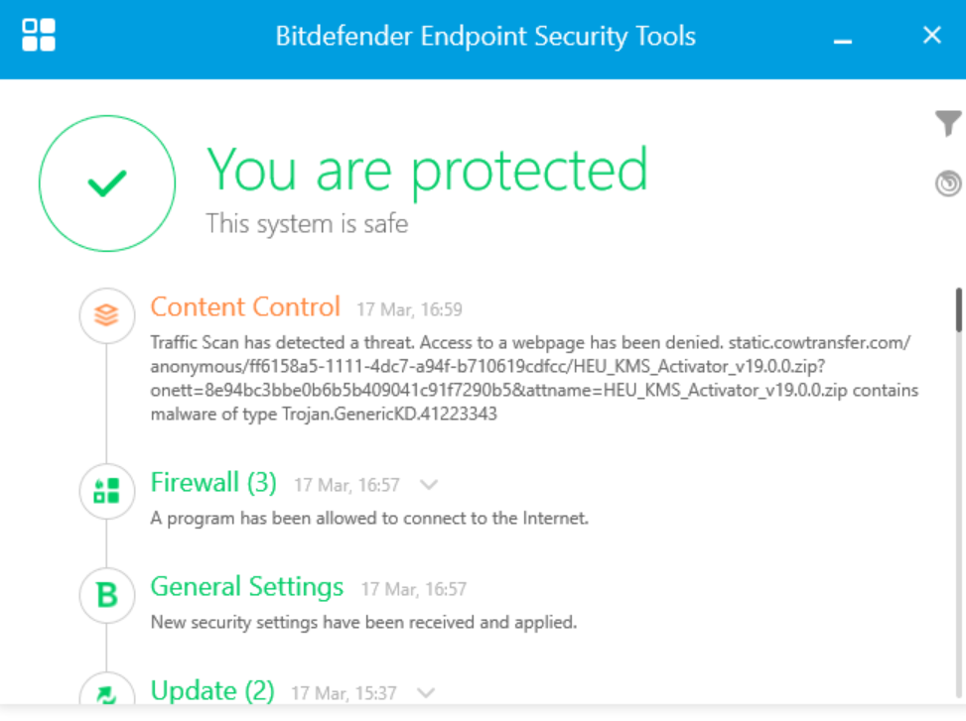The image size is (966, 721).
Task: Click the timeline scrollbar thumb
Action: point(958,309)
